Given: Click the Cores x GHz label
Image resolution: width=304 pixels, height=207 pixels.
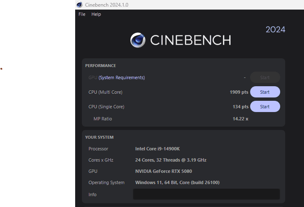Looking at the screenshot, I should (x=101, y=160).
